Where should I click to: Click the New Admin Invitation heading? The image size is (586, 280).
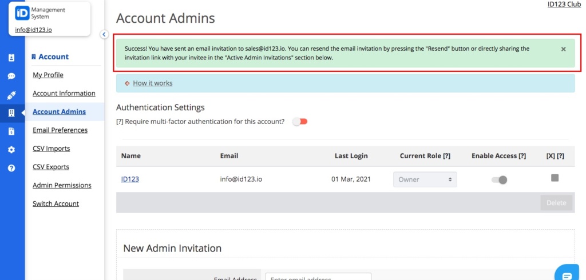pyautogui.click(x=172, y=248)
